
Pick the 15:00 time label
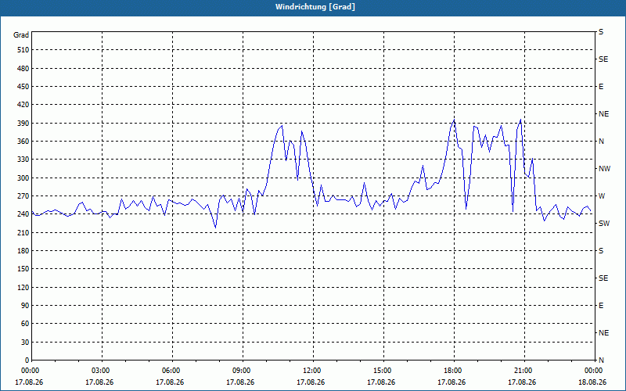pos(383,371)
